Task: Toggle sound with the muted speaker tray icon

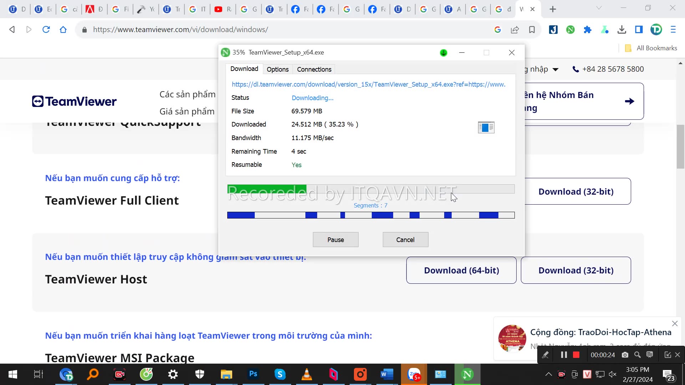Action: [x=613, y=374]
